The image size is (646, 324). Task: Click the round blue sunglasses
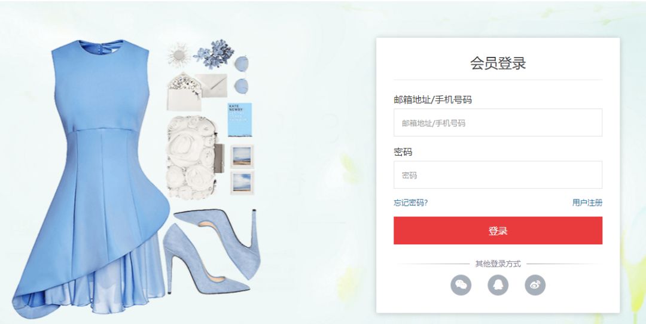242,75
